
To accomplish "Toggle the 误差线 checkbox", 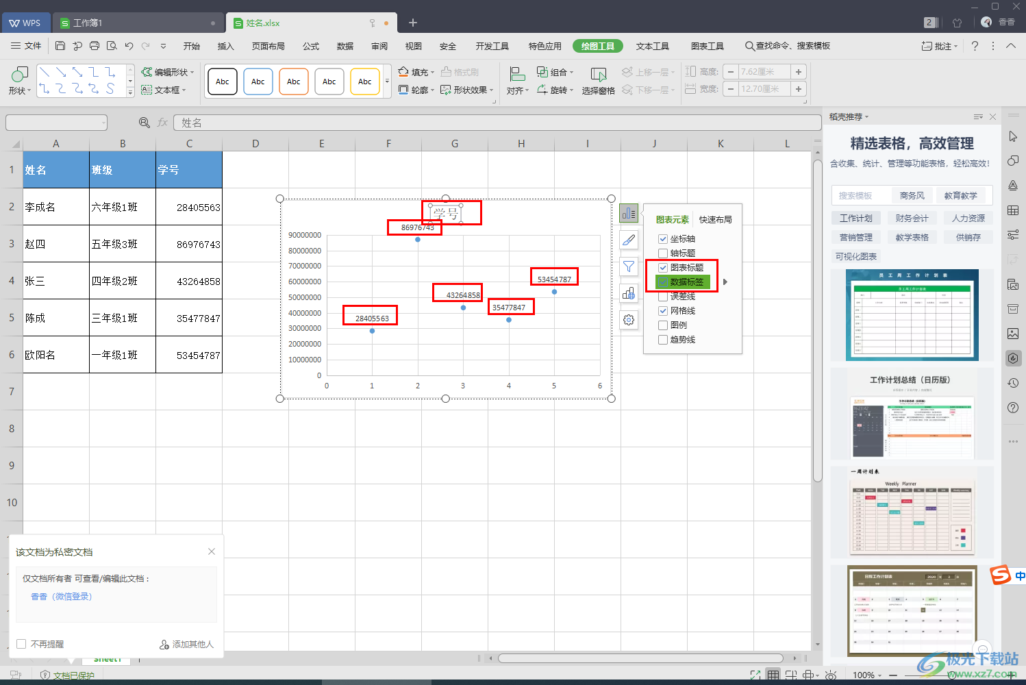I will (663, 297).
